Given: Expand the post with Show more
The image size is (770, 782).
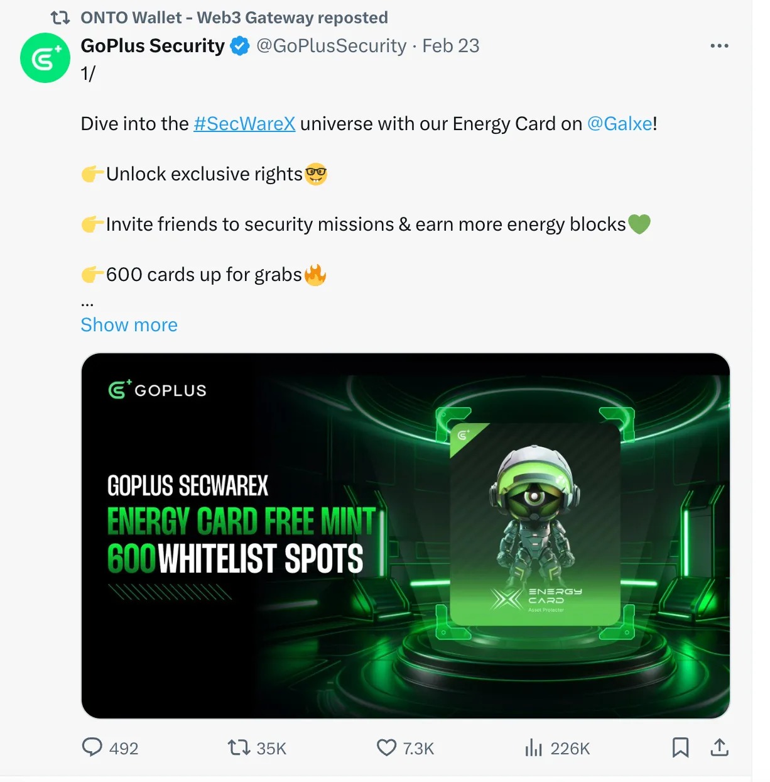Looking at the screenshot, I should click(x=129, y=325).
